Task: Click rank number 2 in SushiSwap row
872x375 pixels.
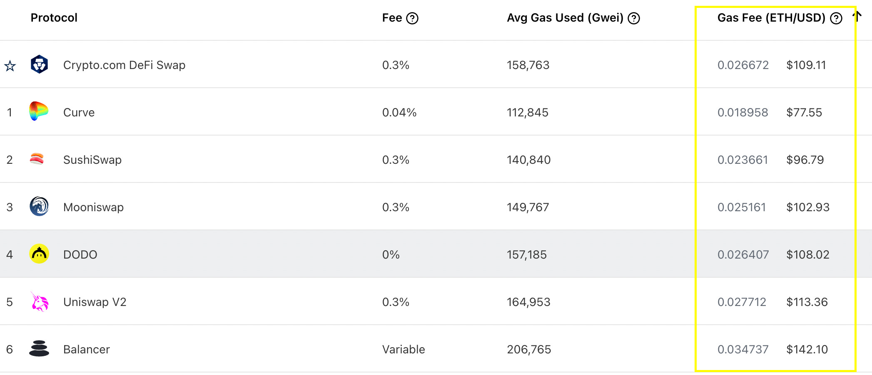Action: [10, 160]
